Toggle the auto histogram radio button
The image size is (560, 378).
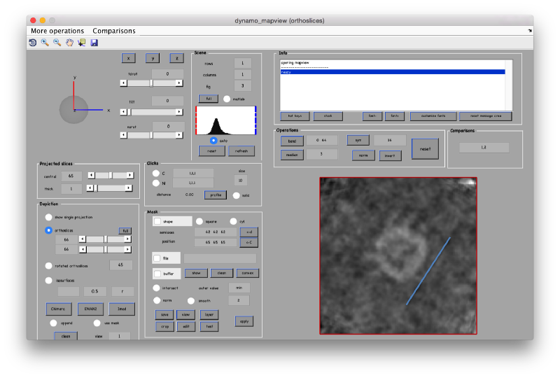tap(213, 141)
